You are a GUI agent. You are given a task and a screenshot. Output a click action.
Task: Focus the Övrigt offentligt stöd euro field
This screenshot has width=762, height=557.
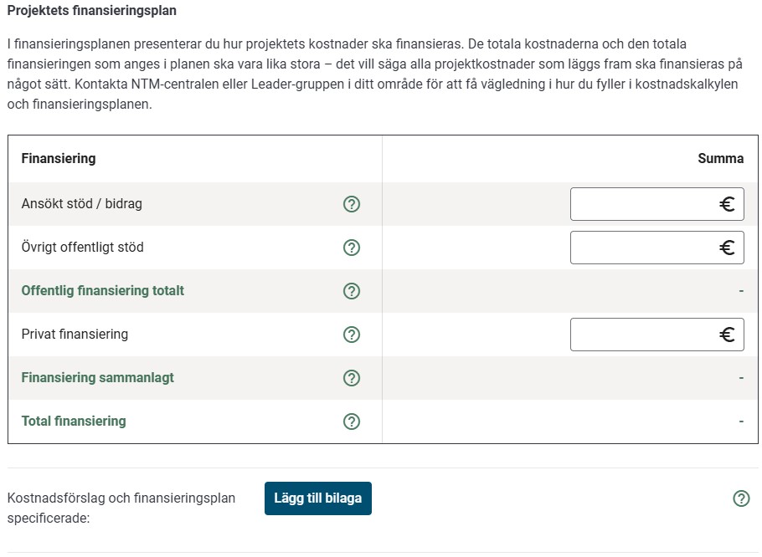click(645, 247)
